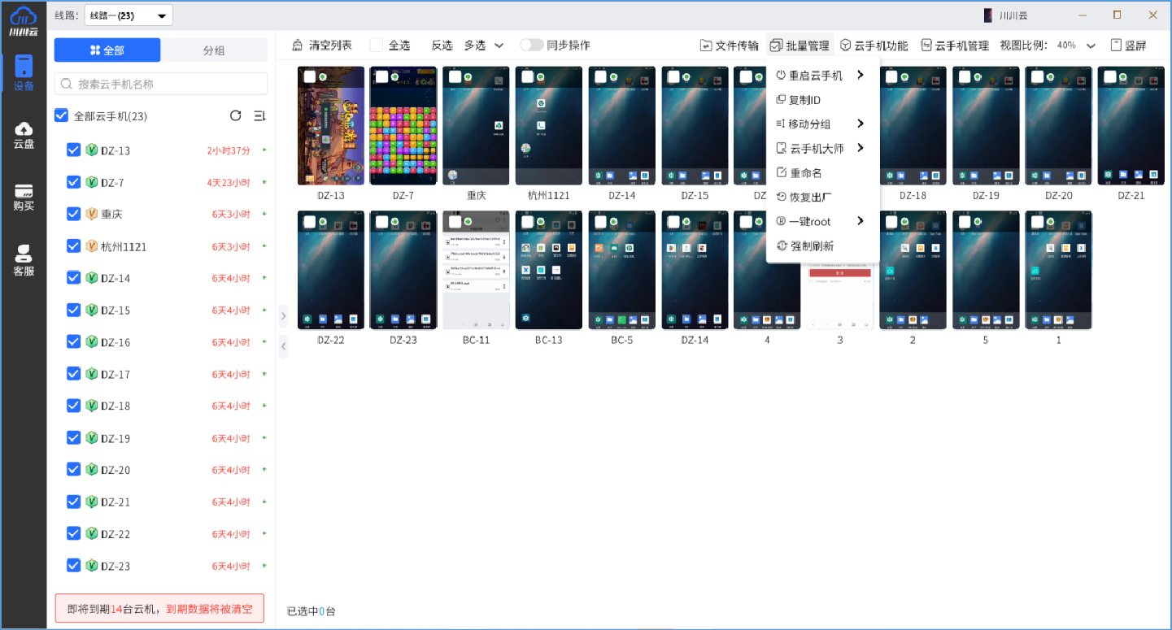Screen dimensions: 1172x630
Task: Open the 客服 customer service panel
Action: pyautogui.click(x=23, y=258)
